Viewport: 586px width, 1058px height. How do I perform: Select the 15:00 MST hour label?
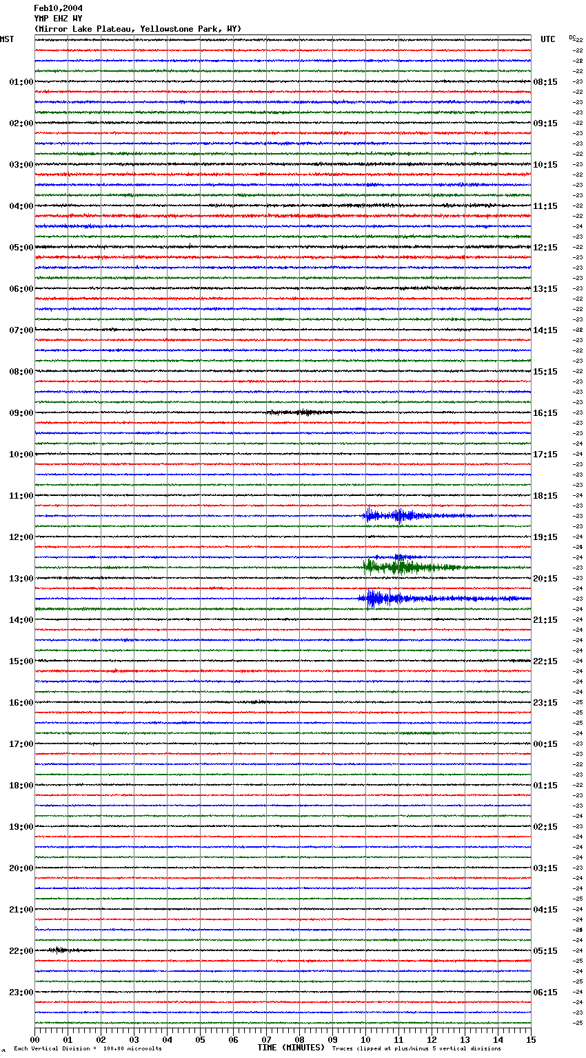21,661
